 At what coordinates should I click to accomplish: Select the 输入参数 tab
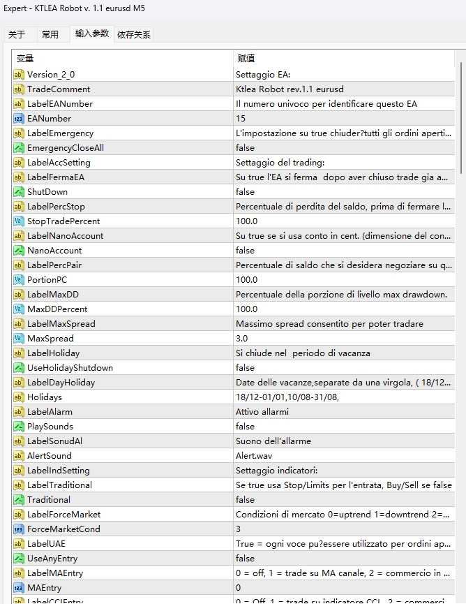tap(92, 34)
